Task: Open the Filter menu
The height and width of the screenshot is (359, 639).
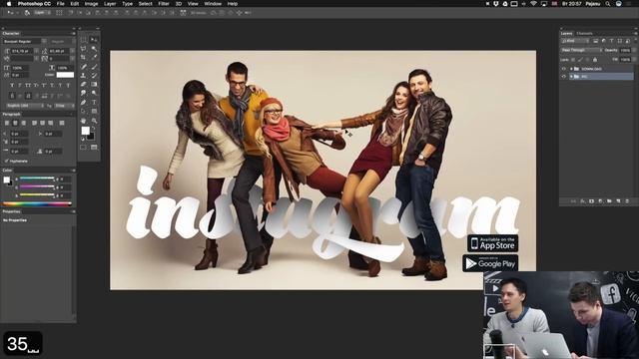Action: click(x=164, y=4)
